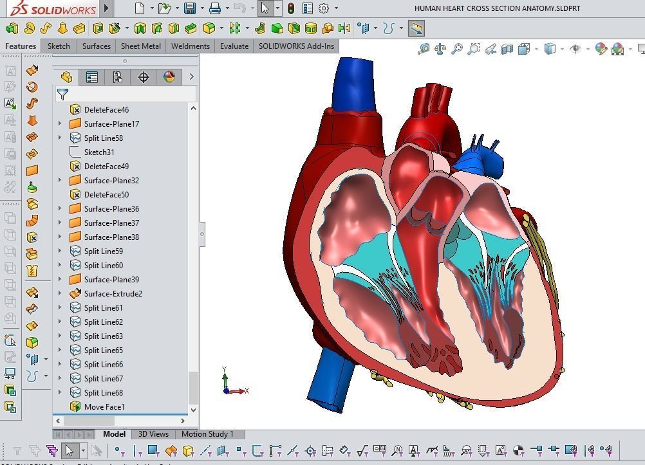The image size is (645, 465).
Task: Toggle the bottom toolbar select arrow
Action: [x=70, y=451]
